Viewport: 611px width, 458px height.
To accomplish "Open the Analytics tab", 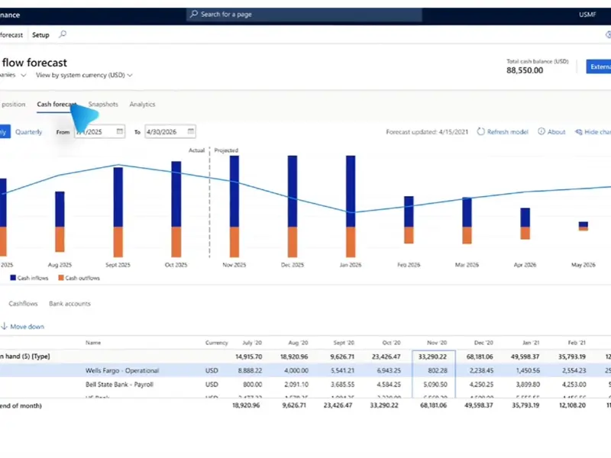I will (142, 105).
